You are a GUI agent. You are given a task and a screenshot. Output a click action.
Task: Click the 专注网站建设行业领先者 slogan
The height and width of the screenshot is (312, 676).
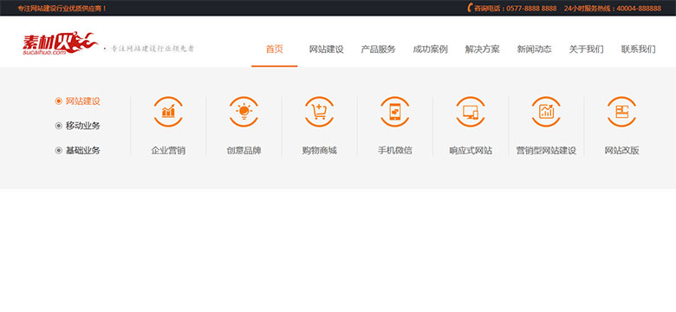(153, 49)
